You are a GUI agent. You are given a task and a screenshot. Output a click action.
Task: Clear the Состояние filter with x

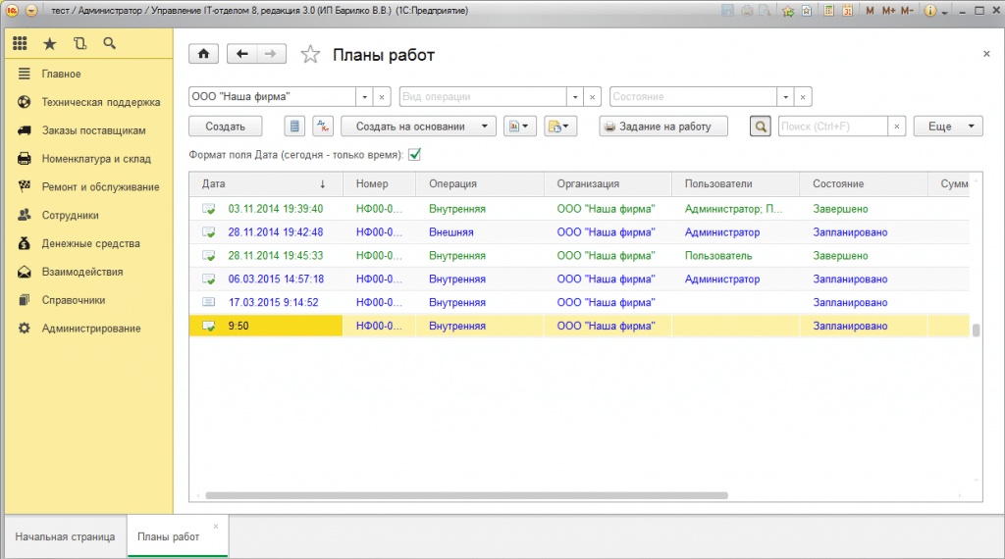[x=803, y=97]
